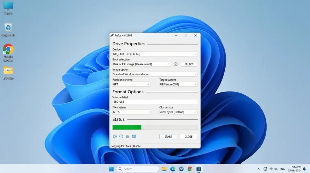Expand the Image option dropdown
The width and height of the screenshot is (310, 173).
(155, 74)
